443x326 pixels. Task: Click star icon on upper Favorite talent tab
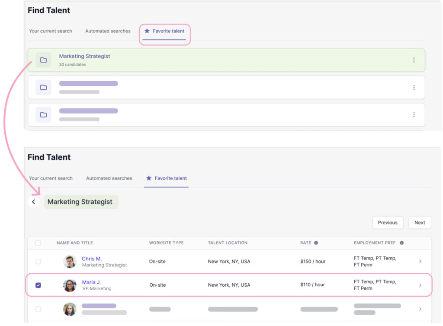(147, 31)
